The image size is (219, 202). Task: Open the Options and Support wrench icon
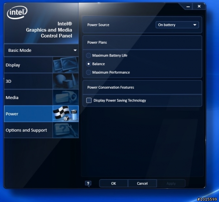pos(66,130)
